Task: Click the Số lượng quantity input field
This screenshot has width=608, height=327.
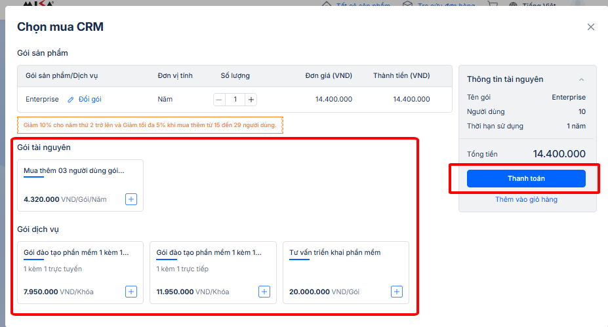Action: pos(235,100)
